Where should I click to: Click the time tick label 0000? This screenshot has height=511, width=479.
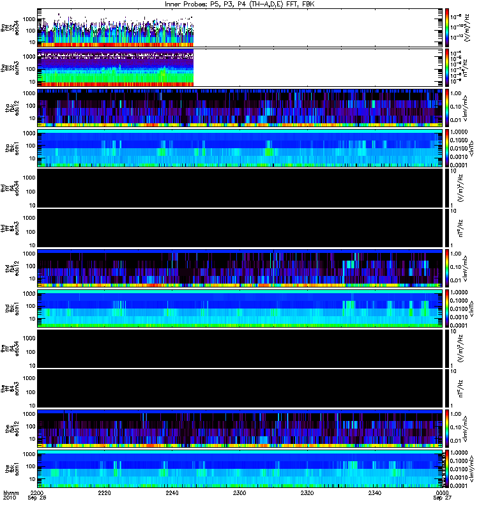point(442,492)
